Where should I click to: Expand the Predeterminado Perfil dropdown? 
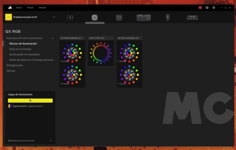54,17
